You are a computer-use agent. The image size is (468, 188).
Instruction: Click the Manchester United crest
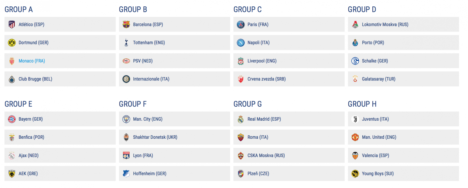355,137
